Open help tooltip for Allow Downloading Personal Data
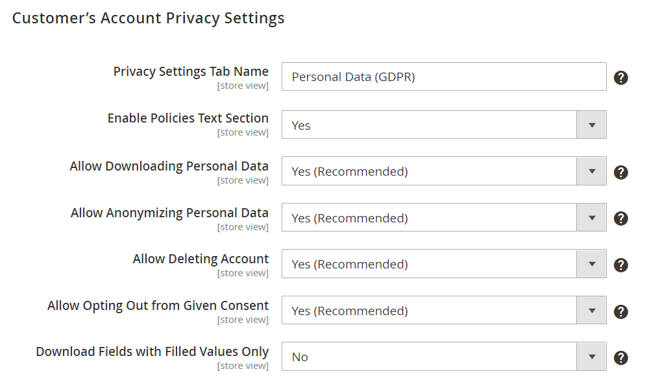The height and width of the screenshot is (380, 660). [620, 172]
